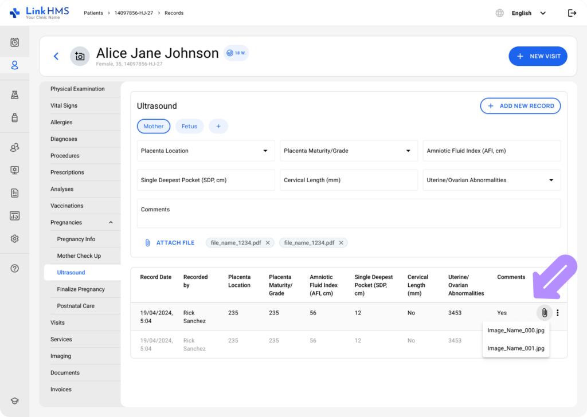
Task: Click the camera photo icon beside patient name
Action: (x=80, y=56)
